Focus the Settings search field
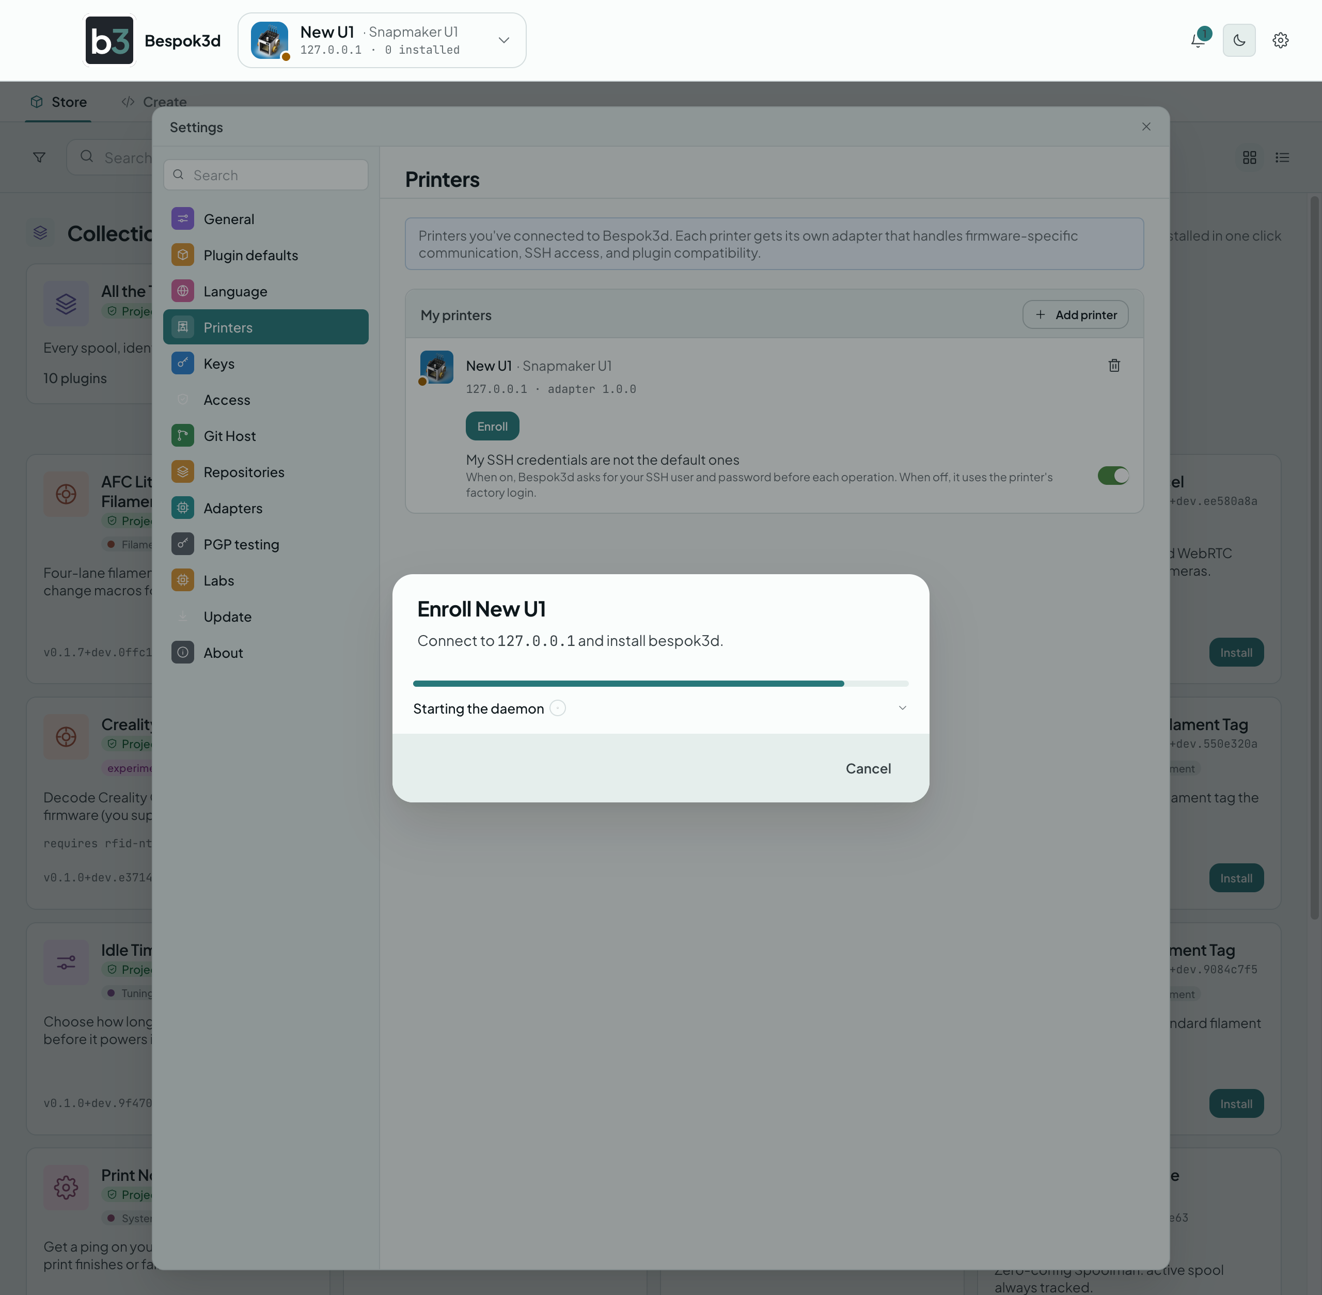 point(266,175)
